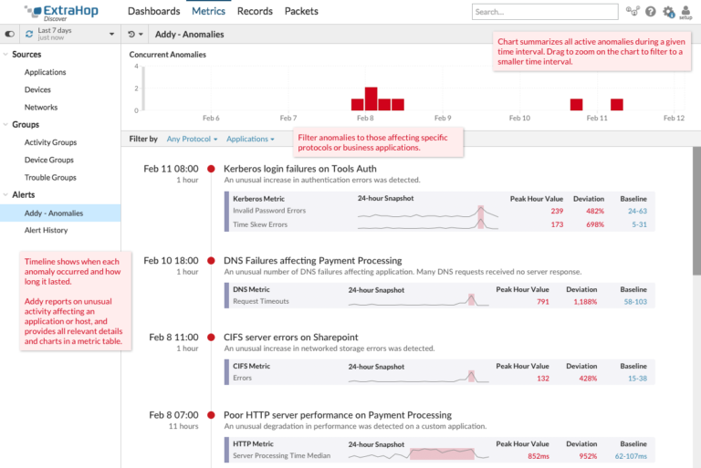
Task: Open the DNS Failures affecting Payment Processing anomaly
Action: click(312, 260)
